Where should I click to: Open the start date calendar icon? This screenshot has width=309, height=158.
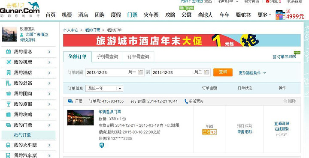tap(141, 72)
